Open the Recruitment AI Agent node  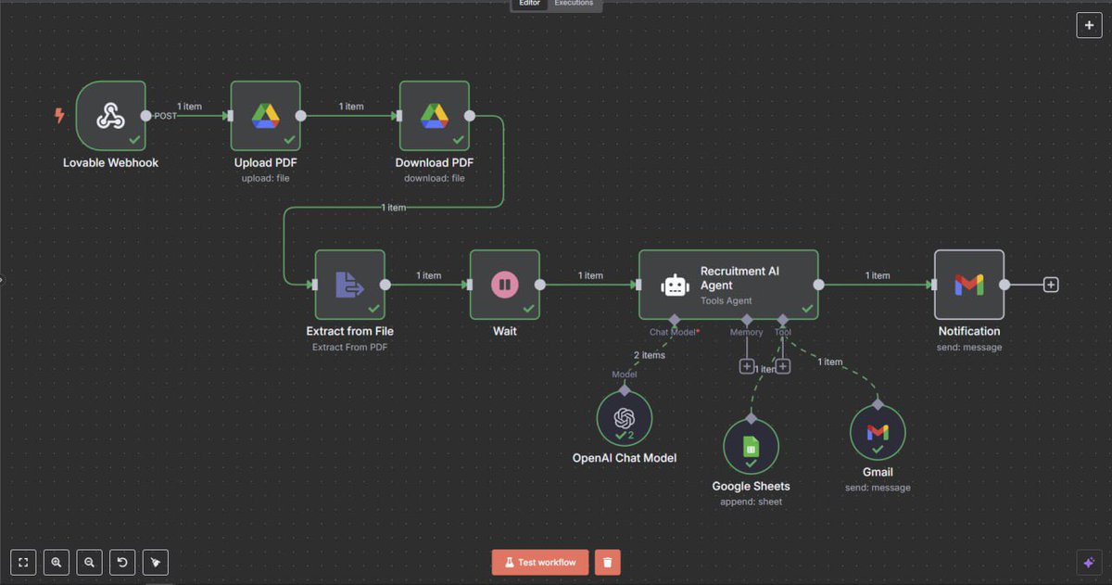(728, 284)
